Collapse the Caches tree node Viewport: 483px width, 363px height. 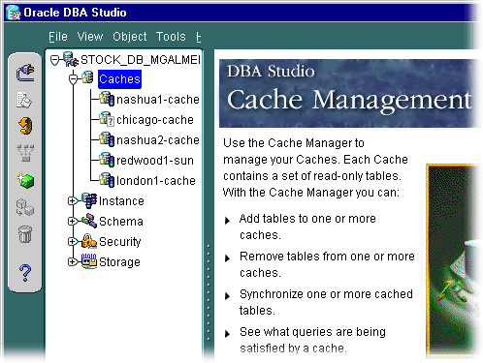74,78
